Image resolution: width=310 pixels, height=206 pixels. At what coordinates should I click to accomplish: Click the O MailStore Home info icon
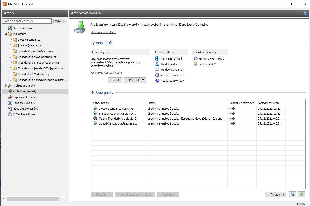tap(10, 114)
